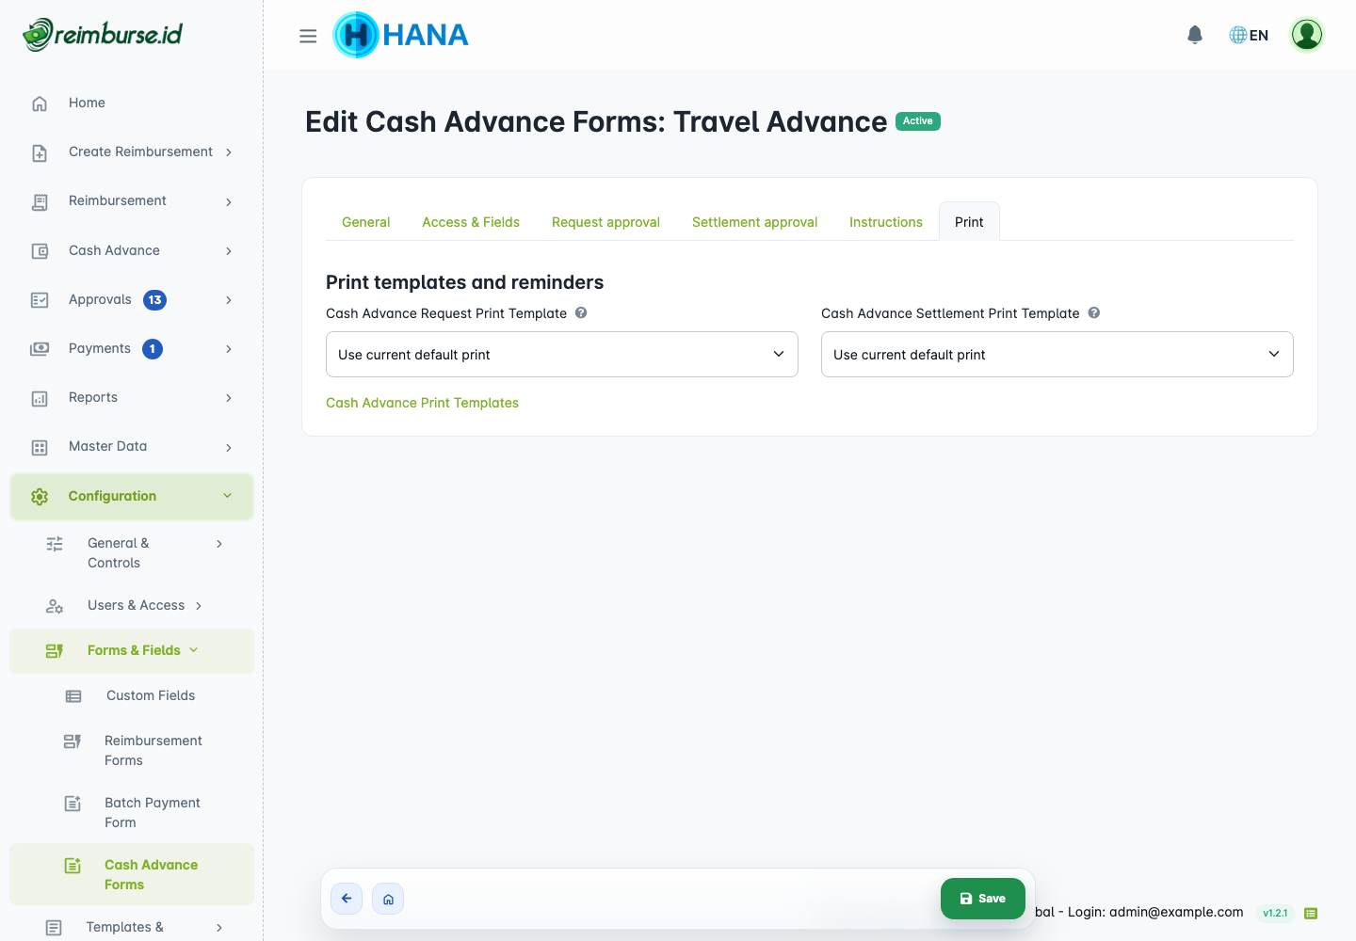This screenshot has height=941, width=1356.
Task: Click the Custom Fields list icon
Action: 73,696
